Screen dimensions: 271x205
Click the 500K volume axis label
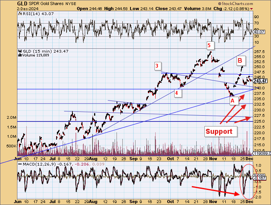pyautogui.click(x=11, y=146)
